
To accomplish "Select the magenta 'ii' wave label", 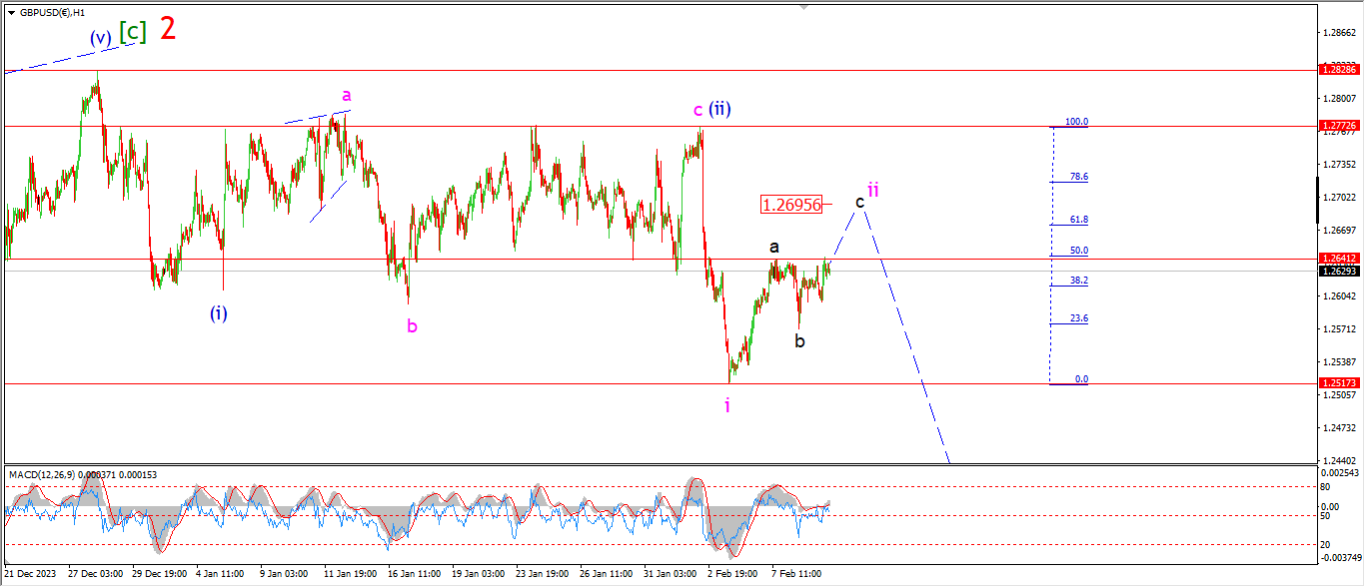I will [x=873, y=189].
